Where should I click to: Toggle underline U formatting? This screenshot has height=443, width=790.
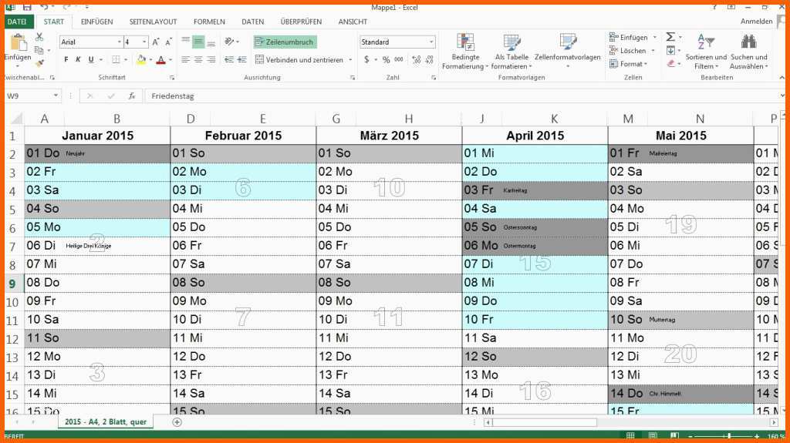coord(91,59)
